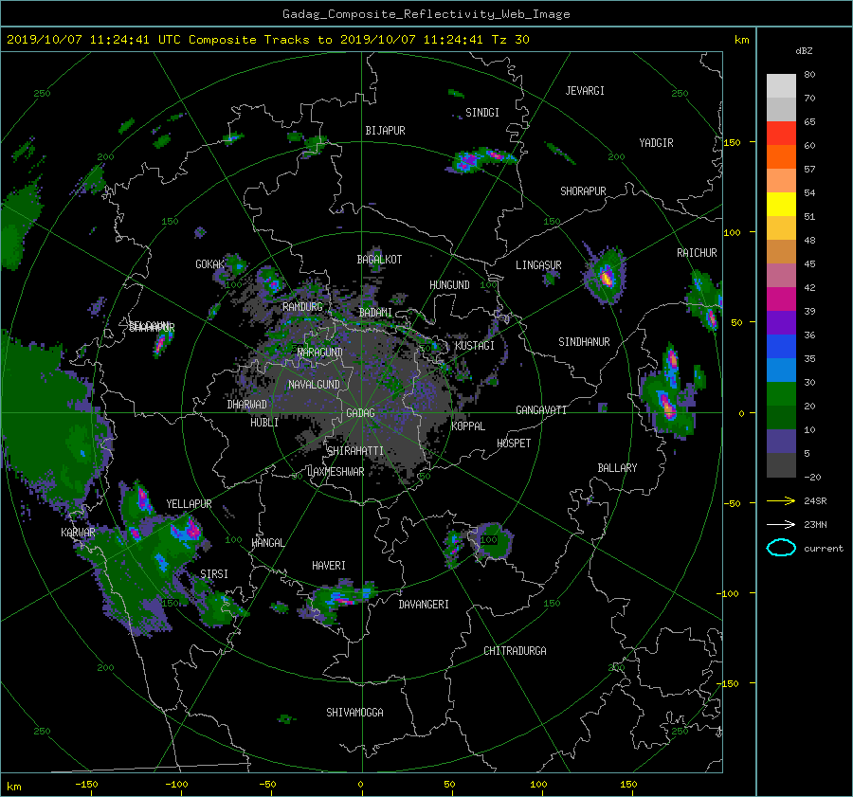The width and height of the screenshot is (853, 797).
Task: Select the light gray 70 dBZ swatch
Action: [781, 86]
